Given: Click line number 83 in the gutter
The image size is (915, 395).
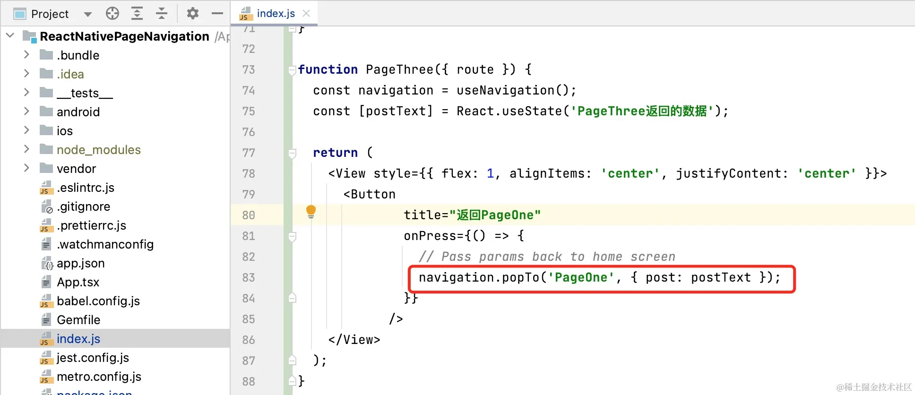Looking at the screenshot, I should point(249,277).
